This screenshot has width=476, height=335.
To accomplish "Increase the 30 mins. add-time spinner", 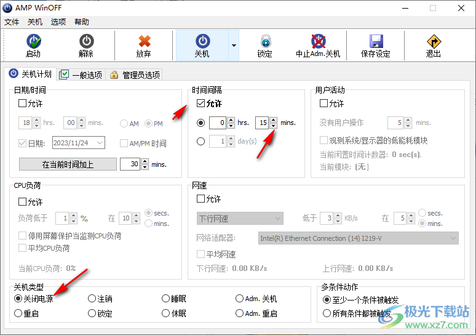I will tap(145, 161).
